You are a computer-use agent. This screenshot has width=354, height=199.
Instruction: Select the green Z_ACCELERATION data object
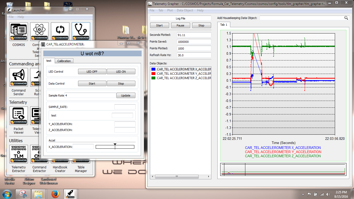[x=181, y=78]
